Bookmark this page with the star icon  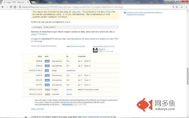177,7
